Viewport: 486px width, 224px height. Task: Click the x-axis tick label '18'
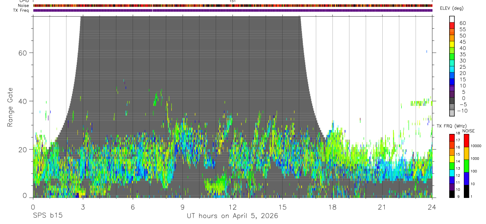click(332, 207)
